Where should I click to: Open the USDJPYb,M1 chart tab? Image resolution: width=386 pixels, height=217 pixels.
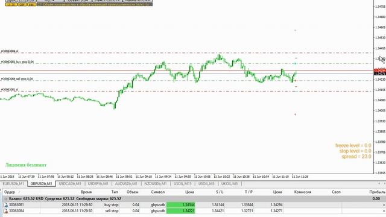pyautogui.click(x=98, y=184)
